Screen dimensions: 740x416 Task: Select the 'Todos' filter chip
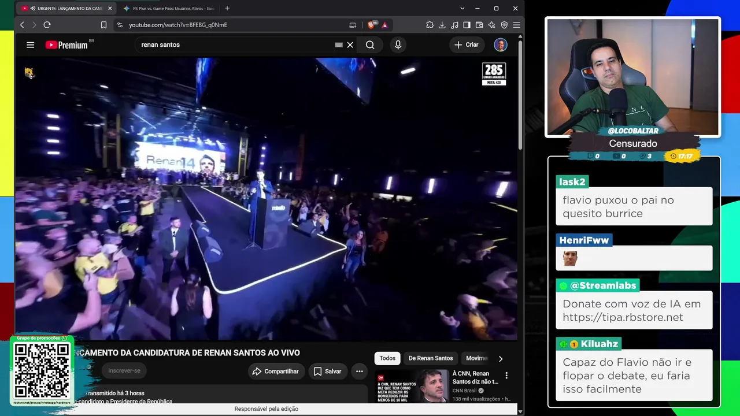(x=387, y=358)
